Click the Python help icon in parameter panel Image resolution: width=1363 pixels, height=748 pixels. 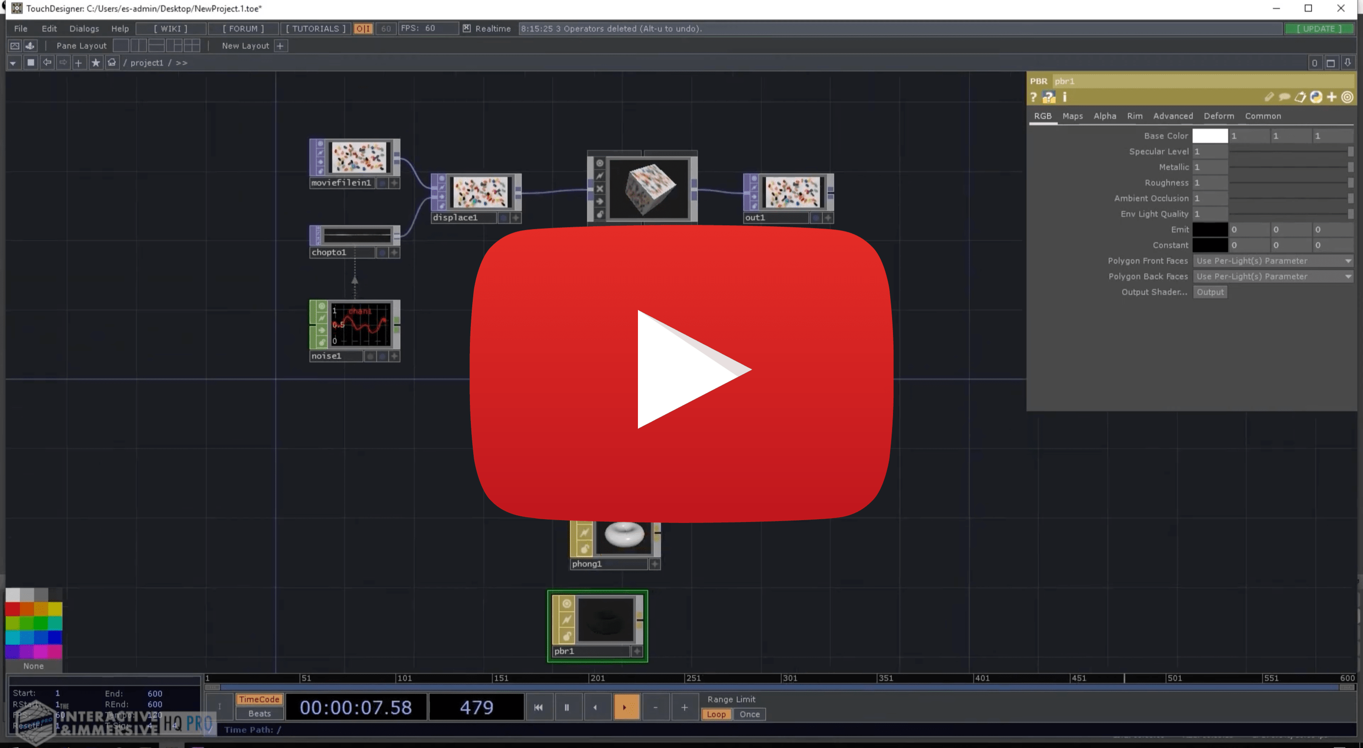(1049, 97)
